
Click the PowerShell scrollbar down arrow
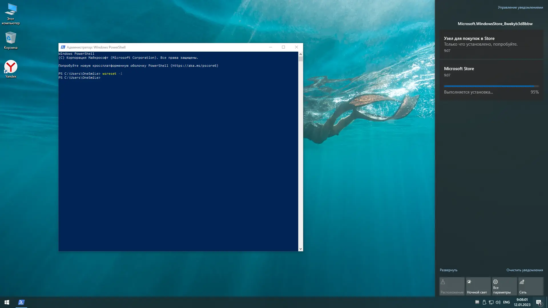301,249
